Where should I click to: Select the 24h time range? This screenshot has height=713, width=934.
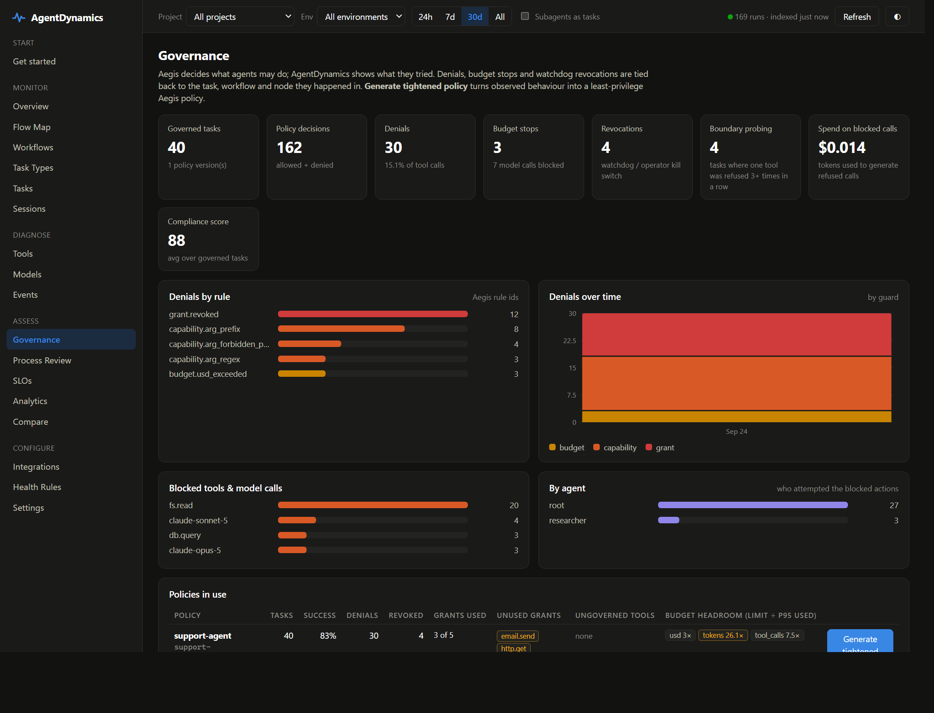[425, 17]
